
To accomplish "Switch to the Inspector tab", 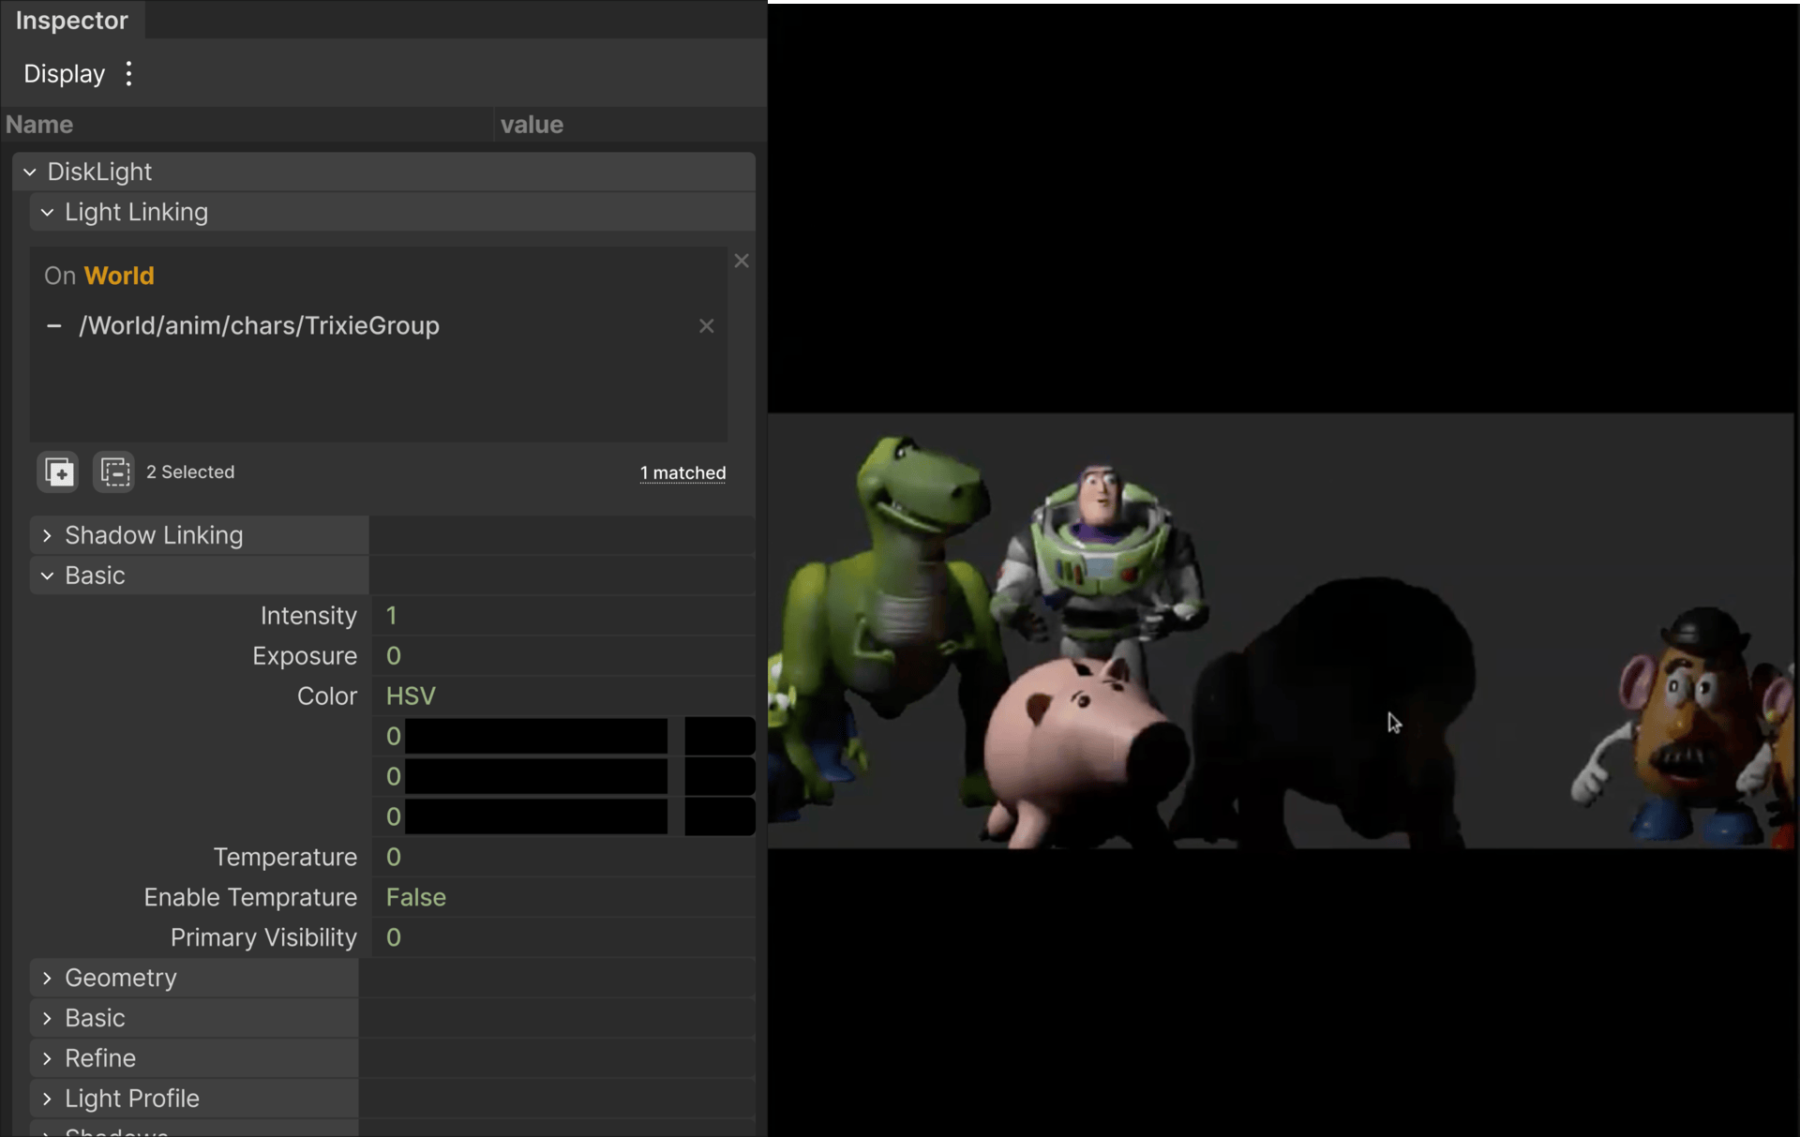I will [x=72, y=21].
